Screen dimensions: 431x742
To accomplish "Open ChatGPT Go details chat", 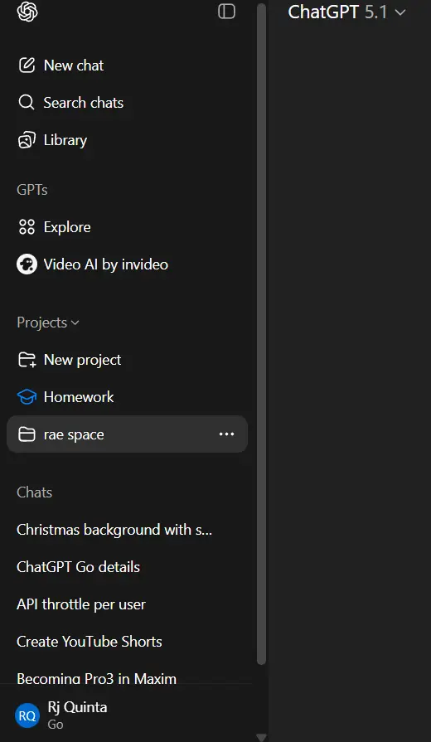I will pyautogui.click(x=127, y=567).
